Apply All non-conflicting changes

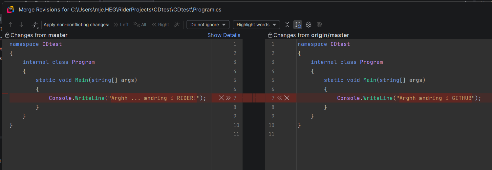click(x=140, y=25)
